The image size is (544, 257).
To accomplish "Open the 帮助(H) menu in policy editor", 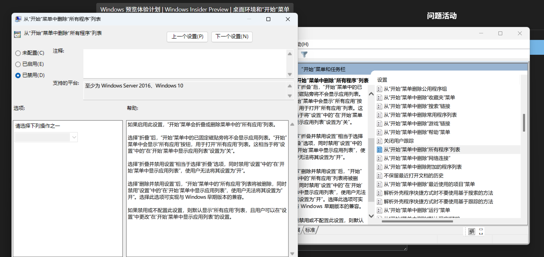I will click(x=303, y=44).
